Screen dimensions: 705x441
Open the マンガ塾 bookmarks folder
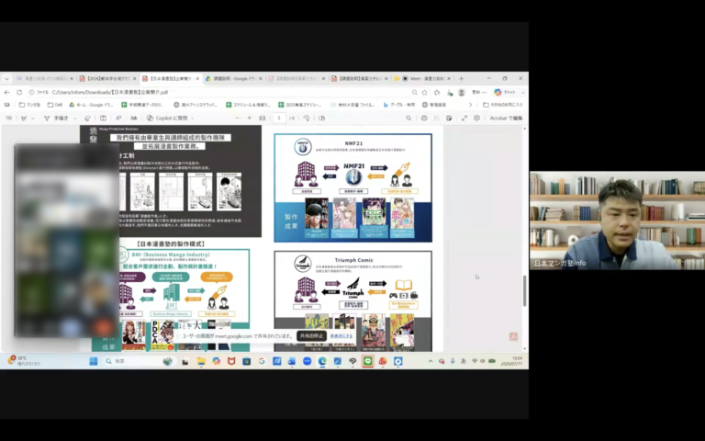click(29, 105)
